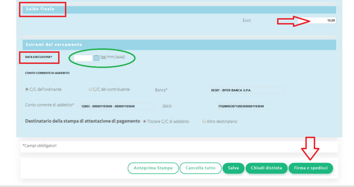The width and height of the screenshot is (354, 187).
Task: Click the Euro amount field showing 15,00
Action: point(317,20)
